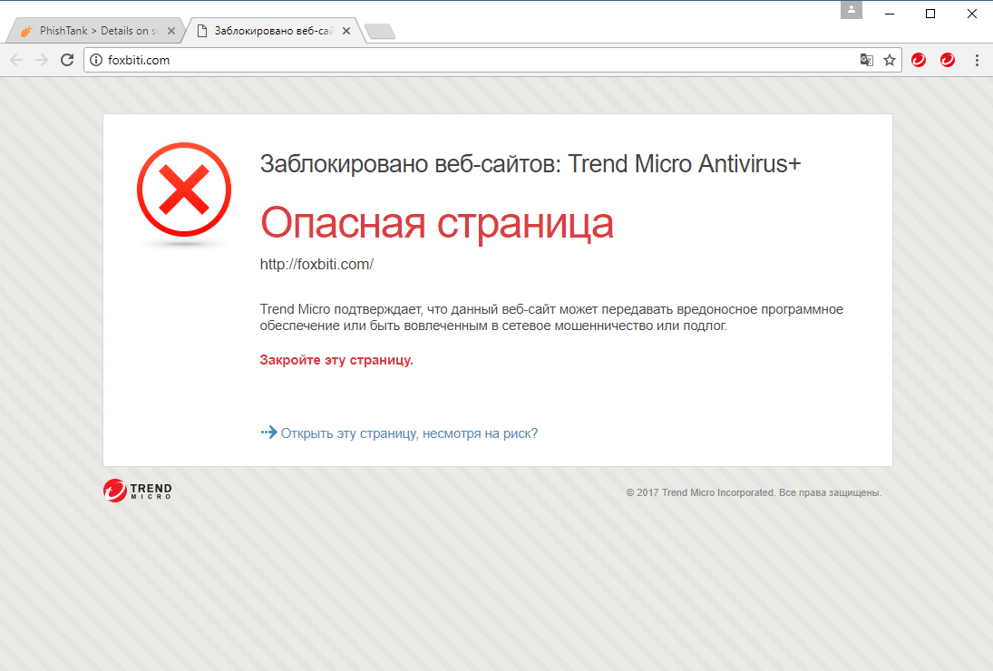
Task: Click the red X danger icon
Action: click(183, 190)
